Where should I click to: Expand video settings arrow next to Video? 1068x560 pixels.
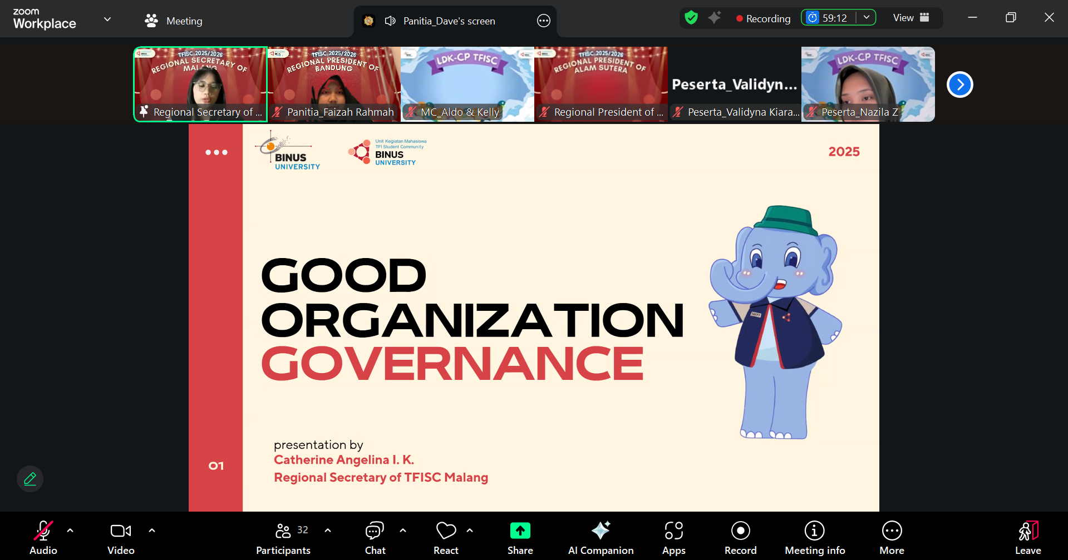pos(152,531)
